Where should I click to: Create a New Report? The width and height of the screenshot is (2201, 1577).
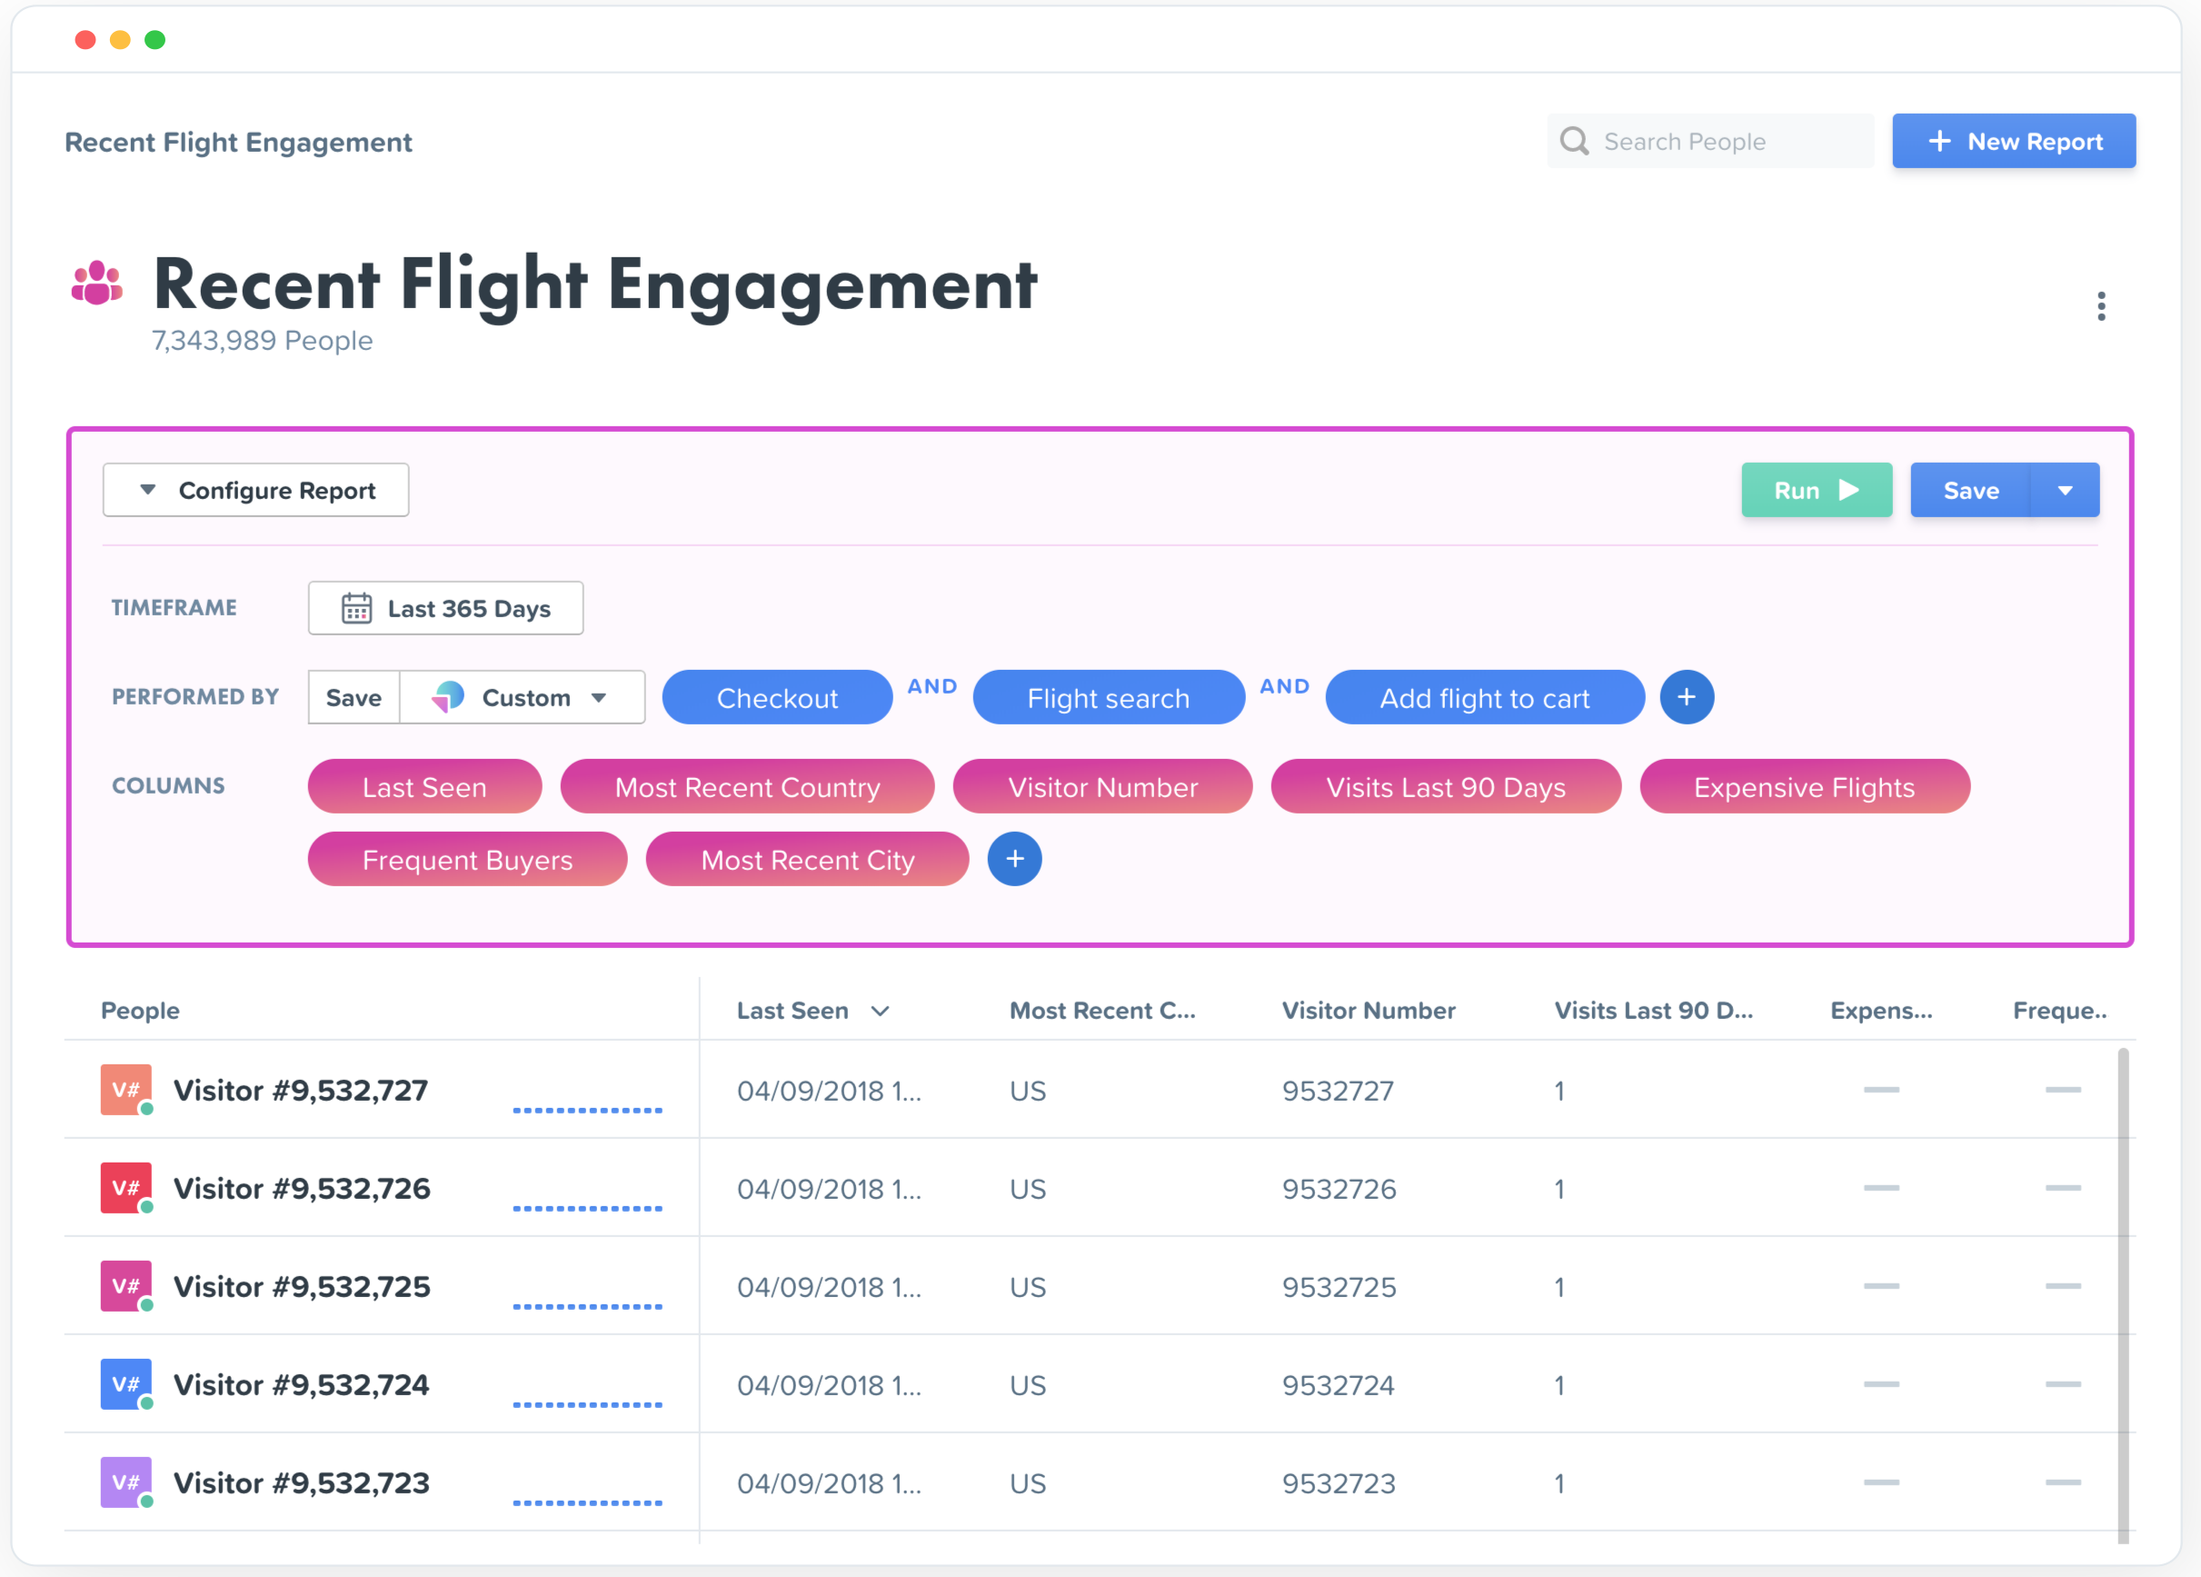pos(2013,142)
